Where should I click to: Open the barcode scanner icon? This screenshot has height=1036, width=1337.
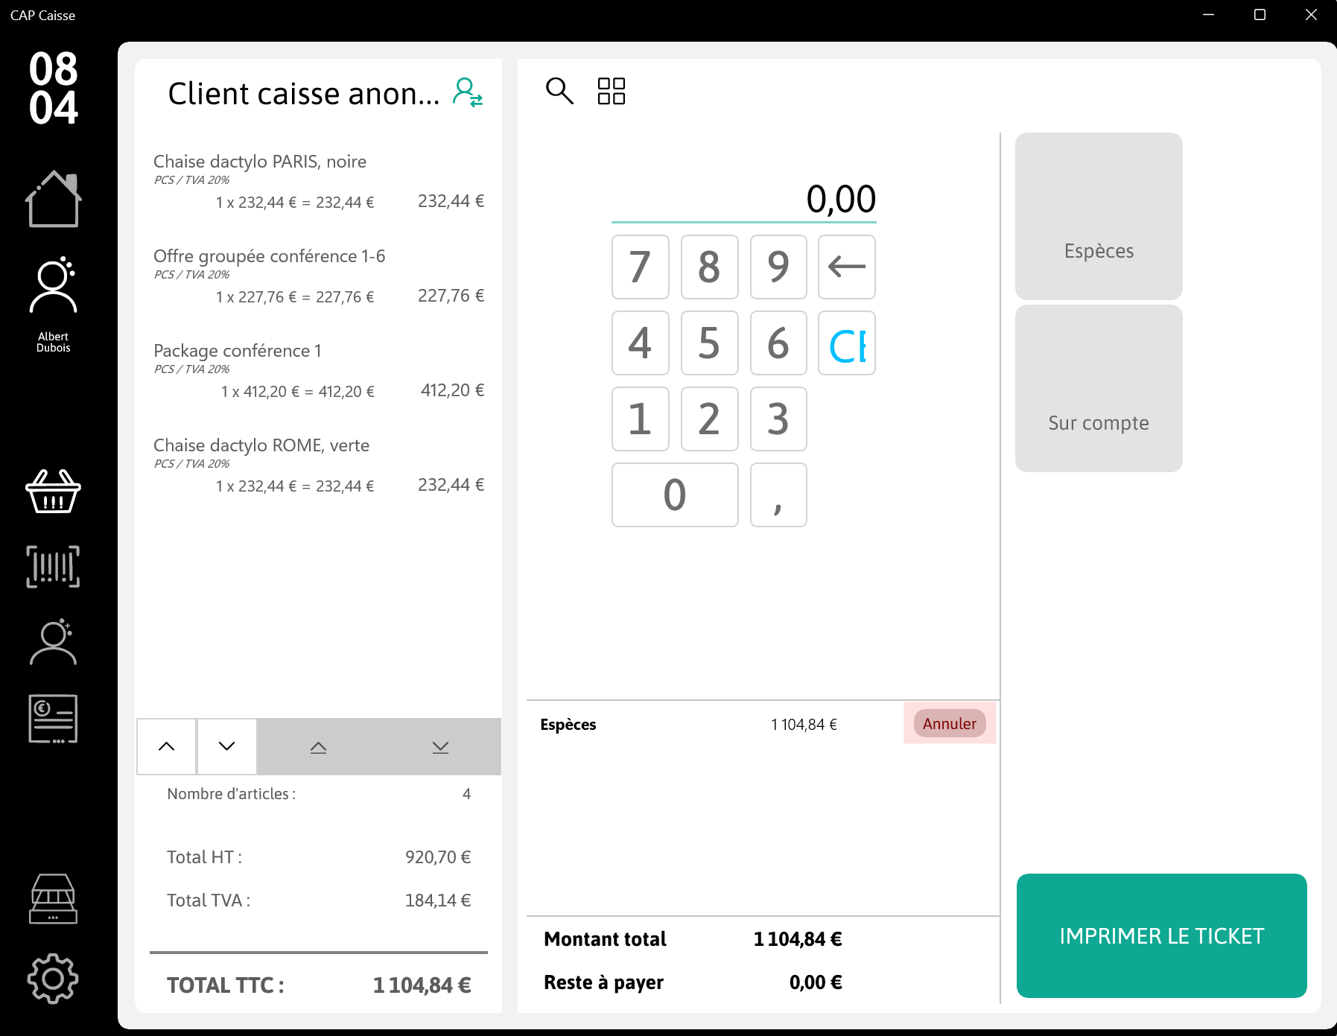pos(53,567)
